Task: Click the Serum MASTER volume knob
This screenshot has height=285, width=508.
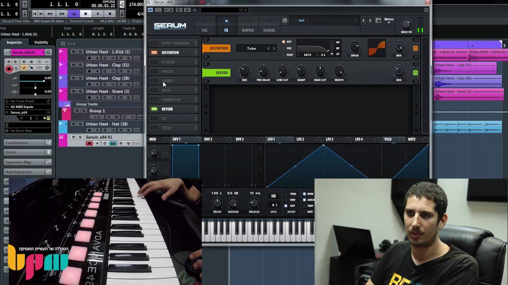Action: point(406,24)
